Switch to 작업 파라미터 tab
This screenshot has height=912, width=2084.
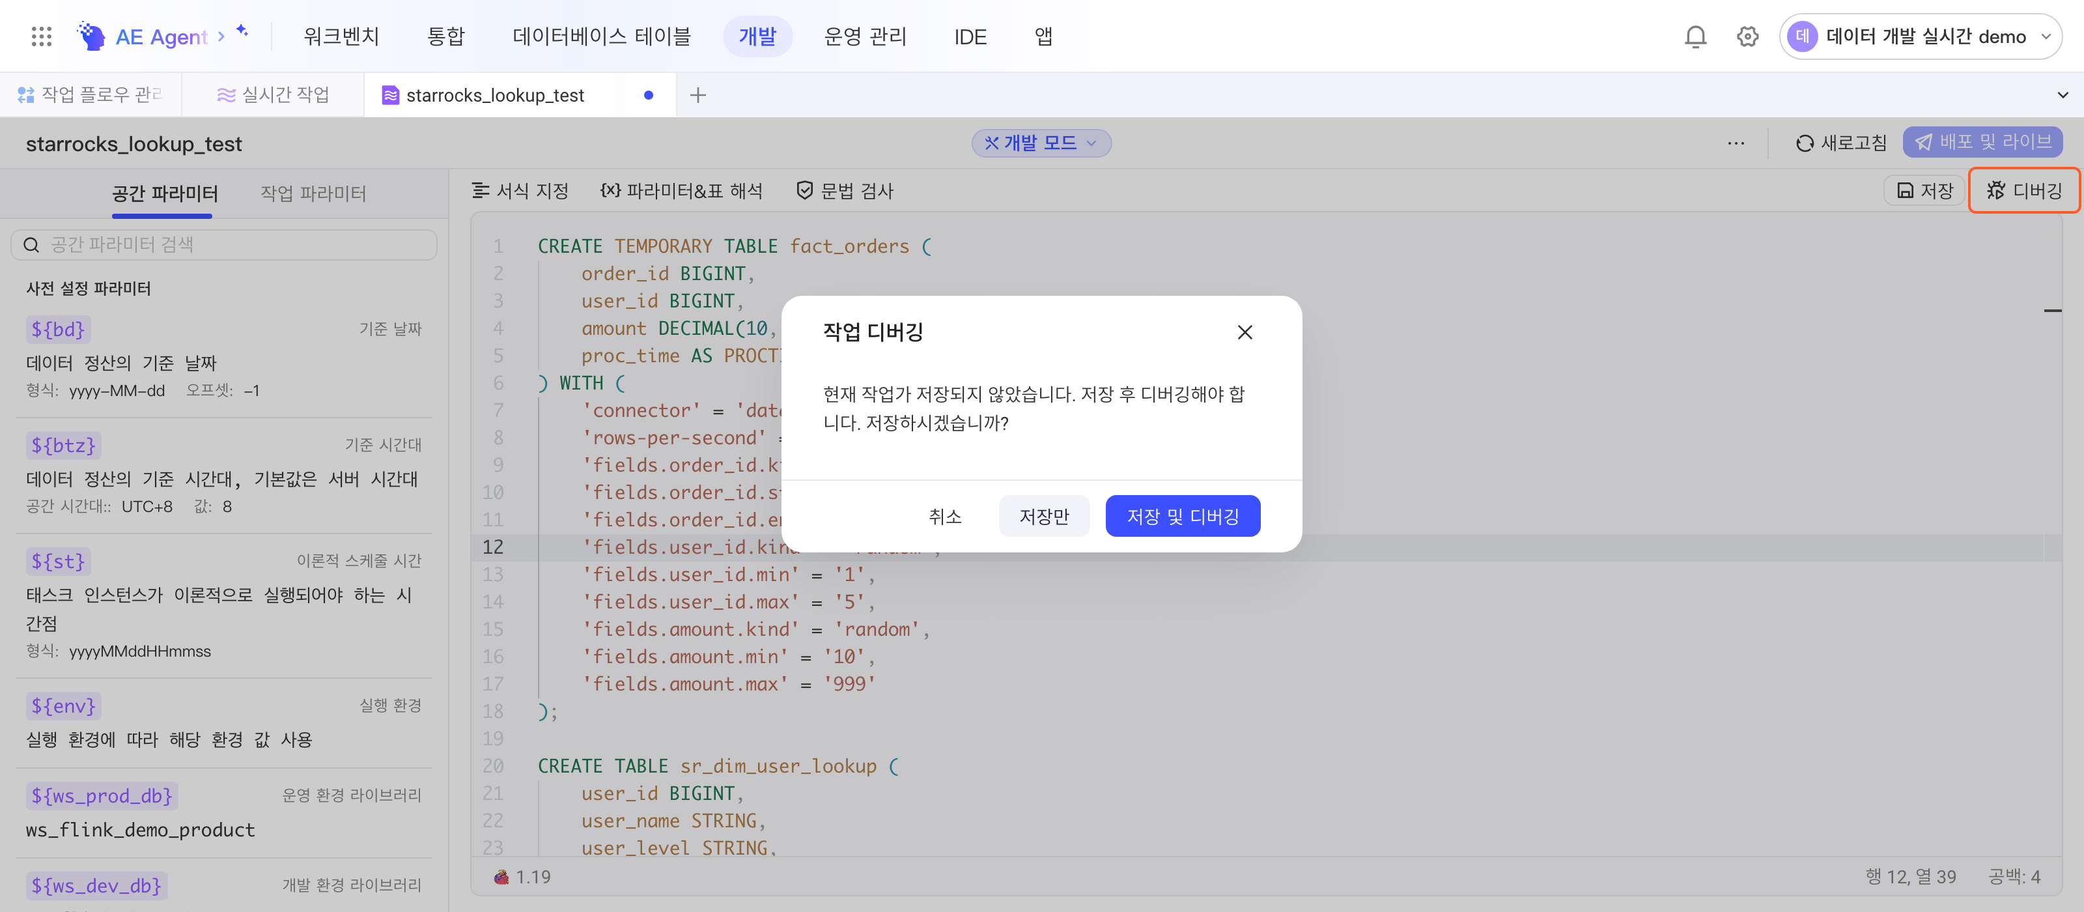pos(313,193)
